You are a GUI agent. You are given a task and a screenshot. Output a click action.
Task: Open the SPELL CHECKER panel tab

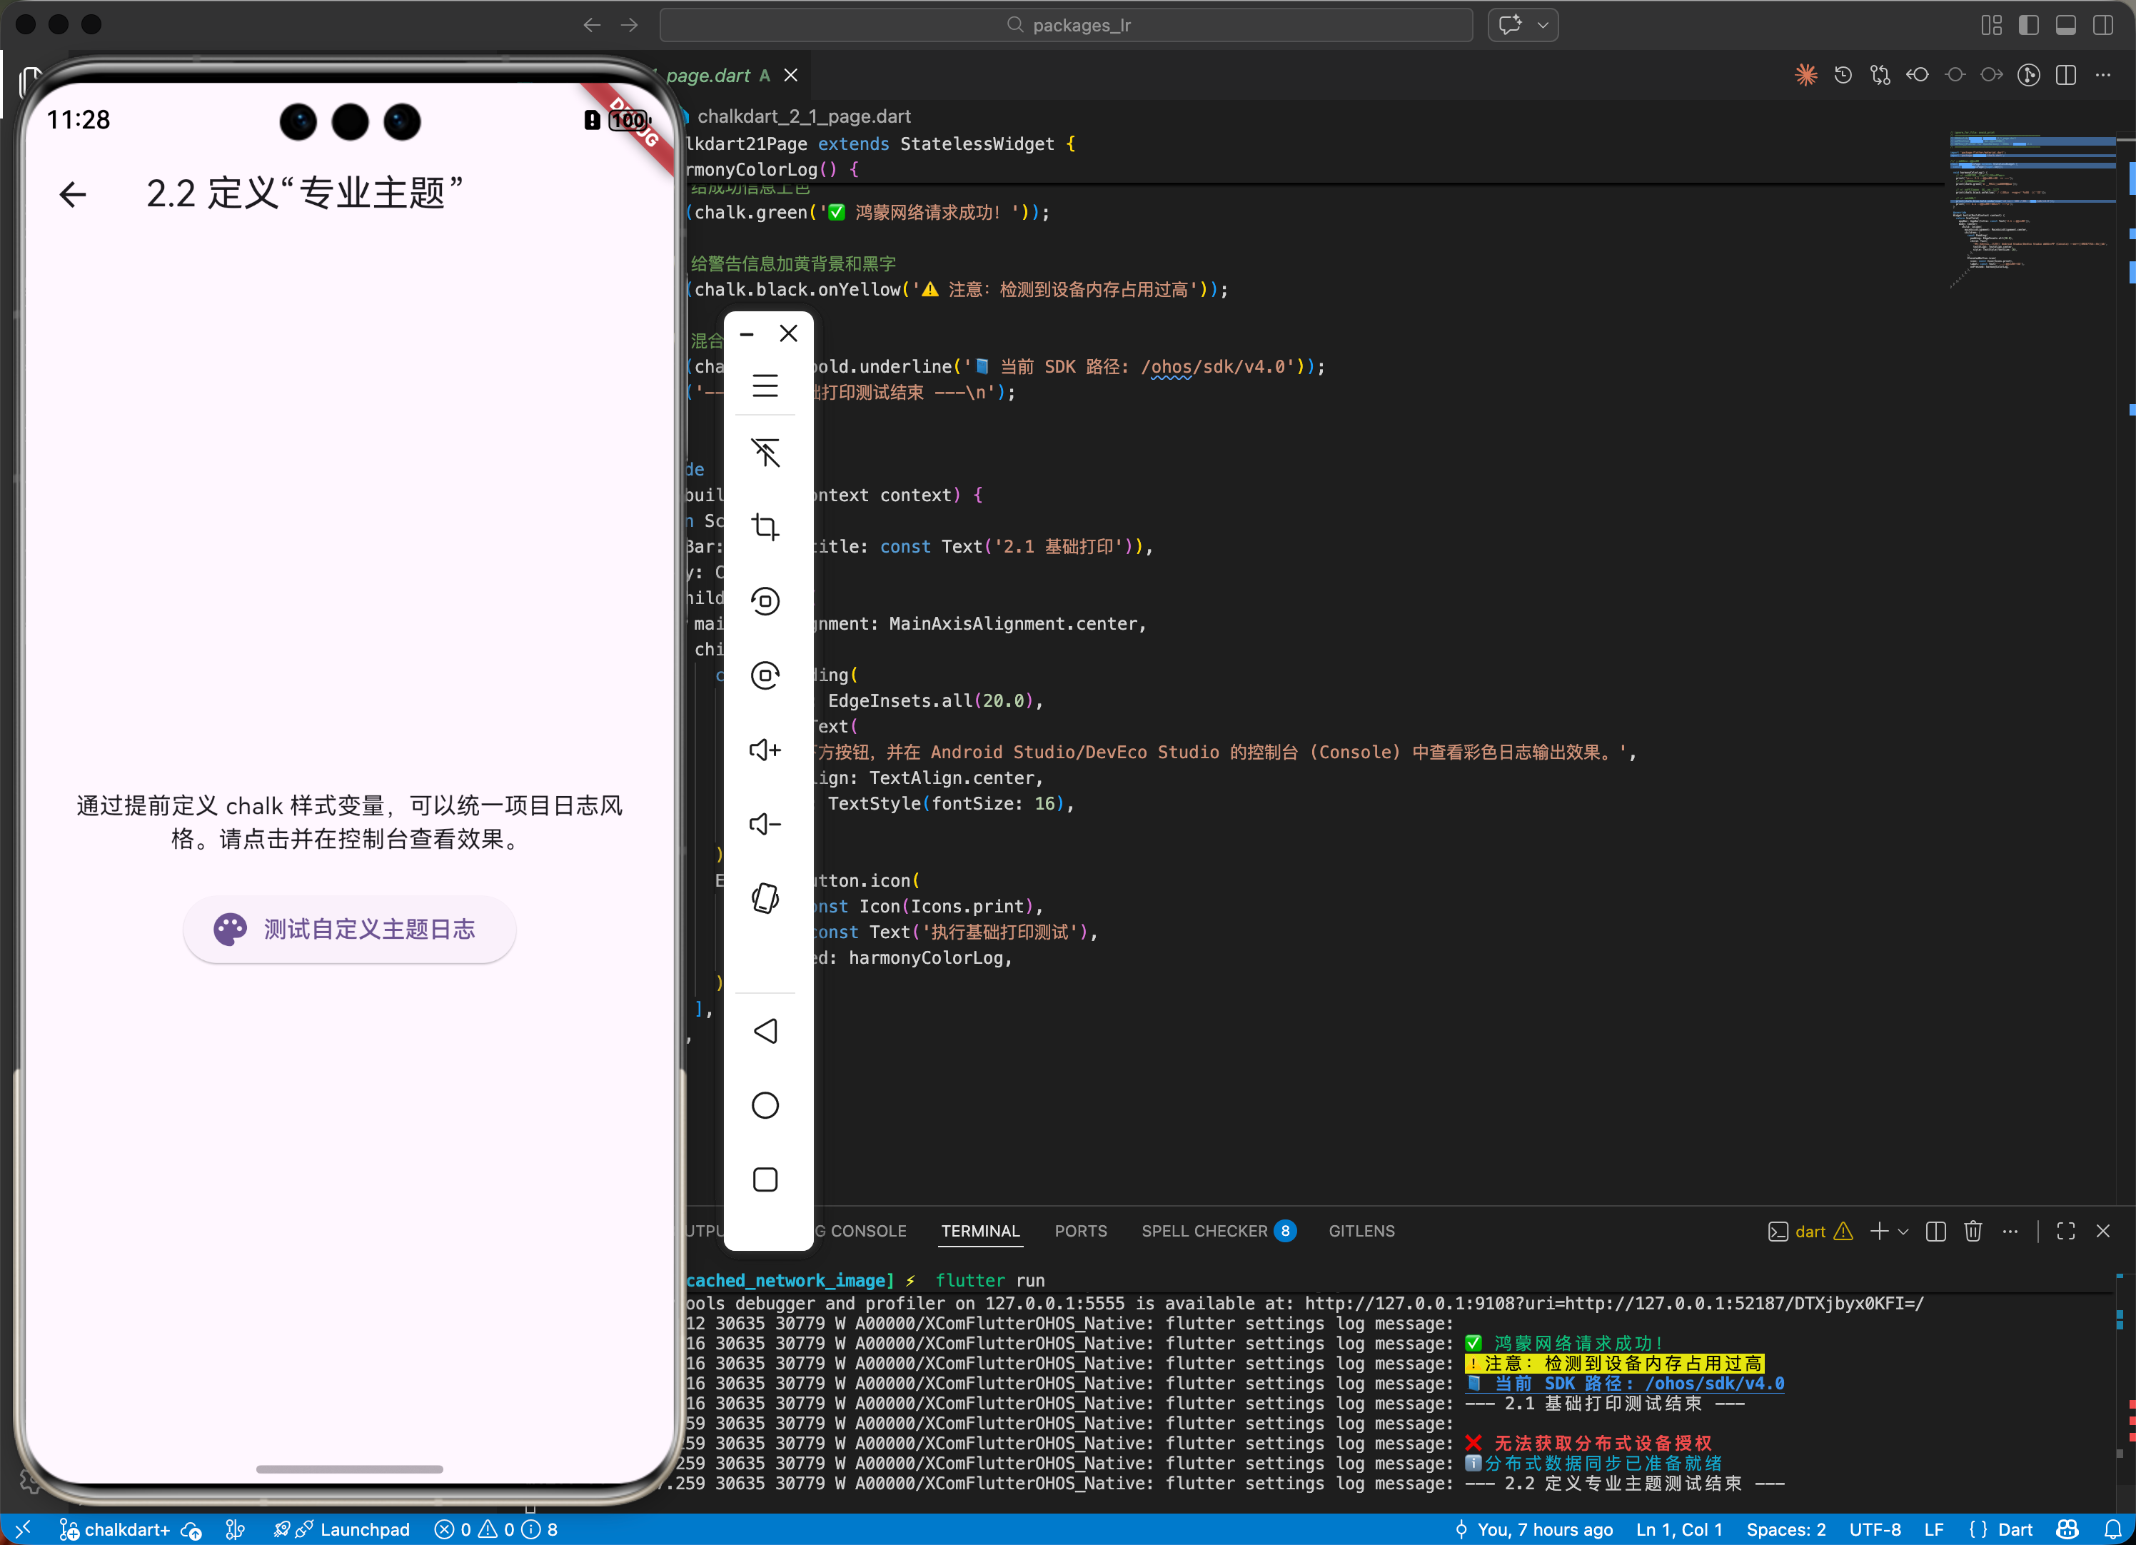[x=1204, y=1232]
